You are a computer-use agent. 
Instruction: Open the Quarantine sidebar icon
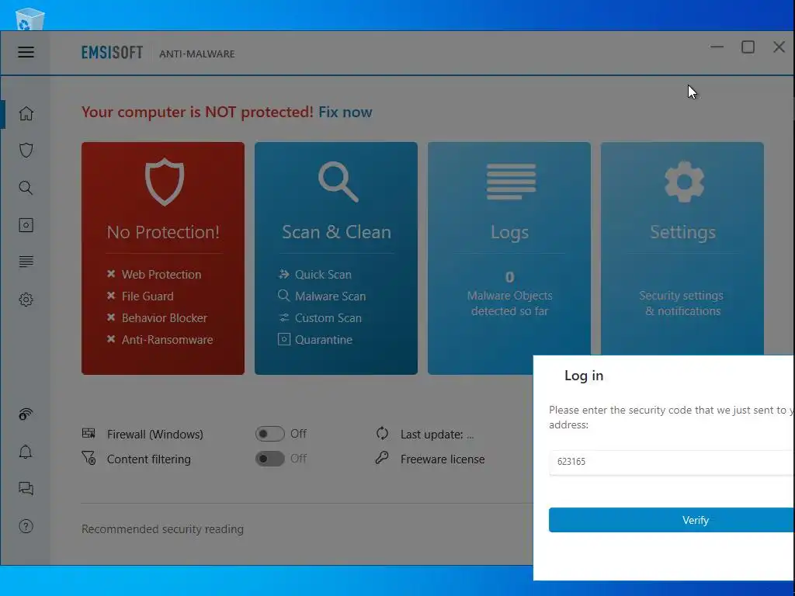[x=26, y=225]
